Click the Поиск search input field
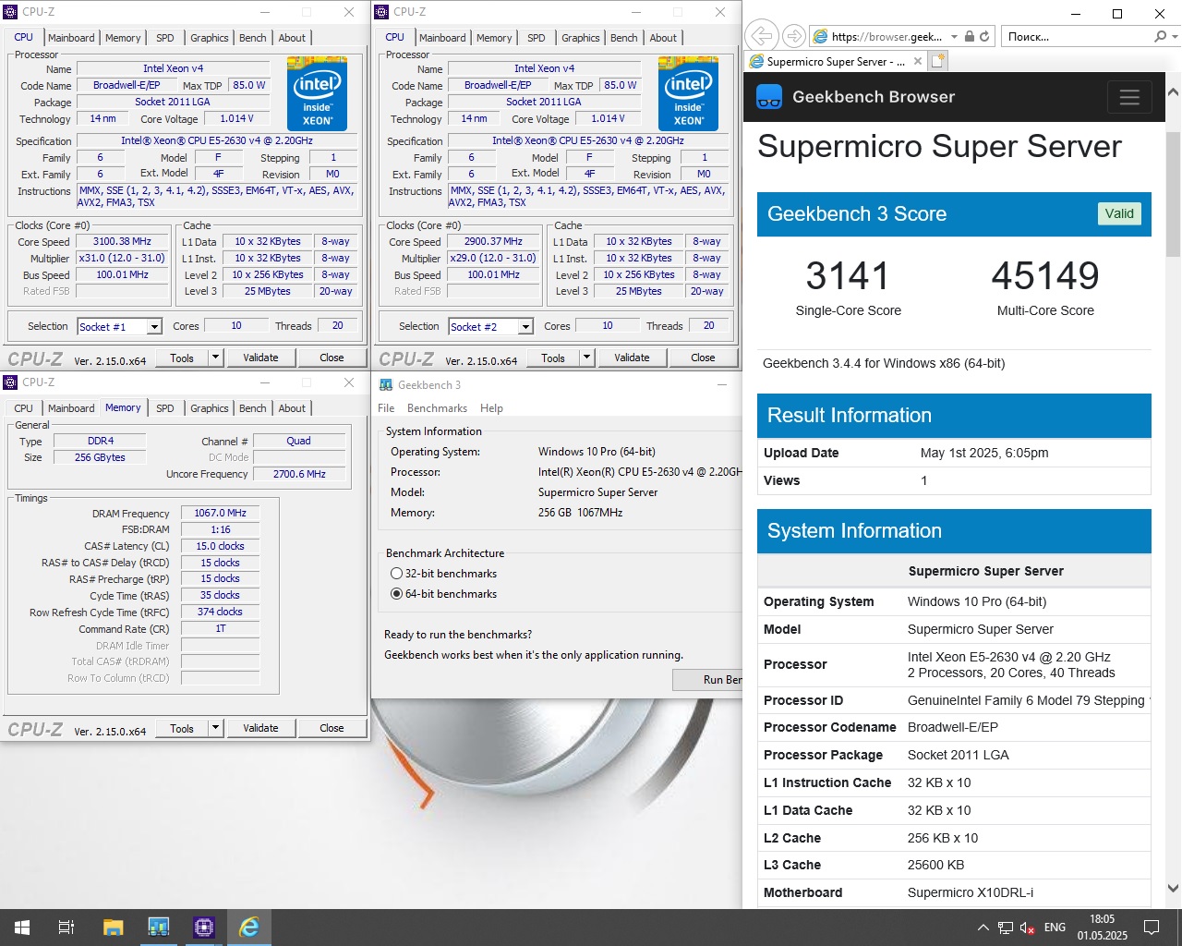1182x946 pixels. coord(1076,36)
